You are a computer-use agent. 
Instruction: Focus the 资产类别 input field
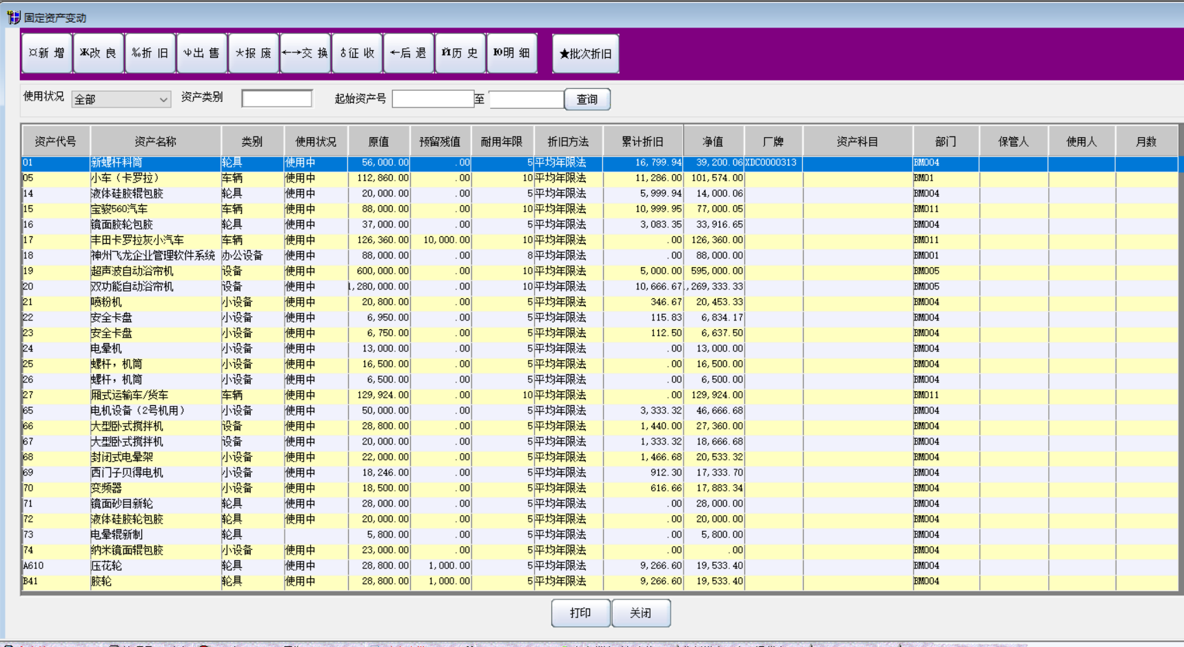coord(277,99)
